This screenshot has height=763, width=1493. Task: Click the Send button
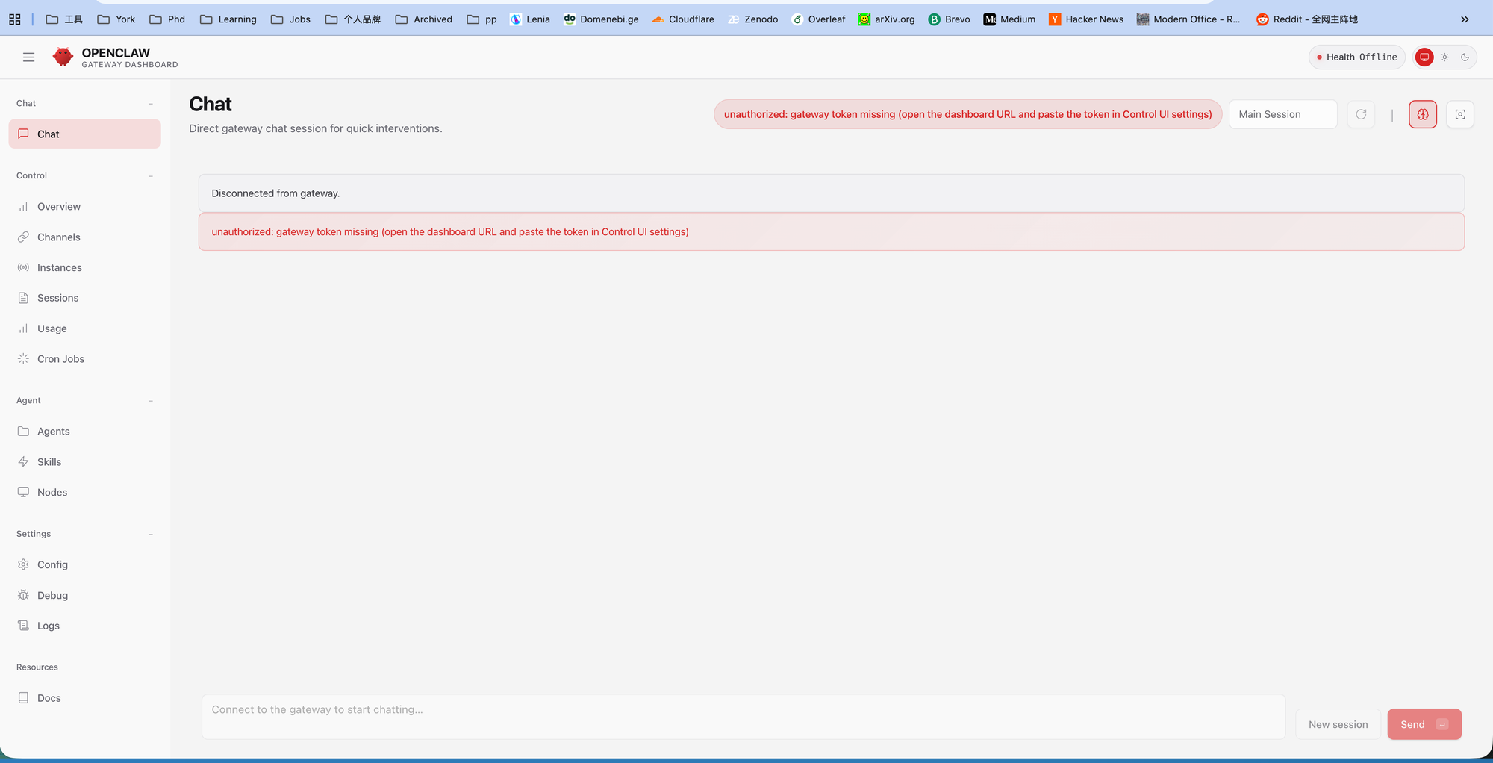1424,725
